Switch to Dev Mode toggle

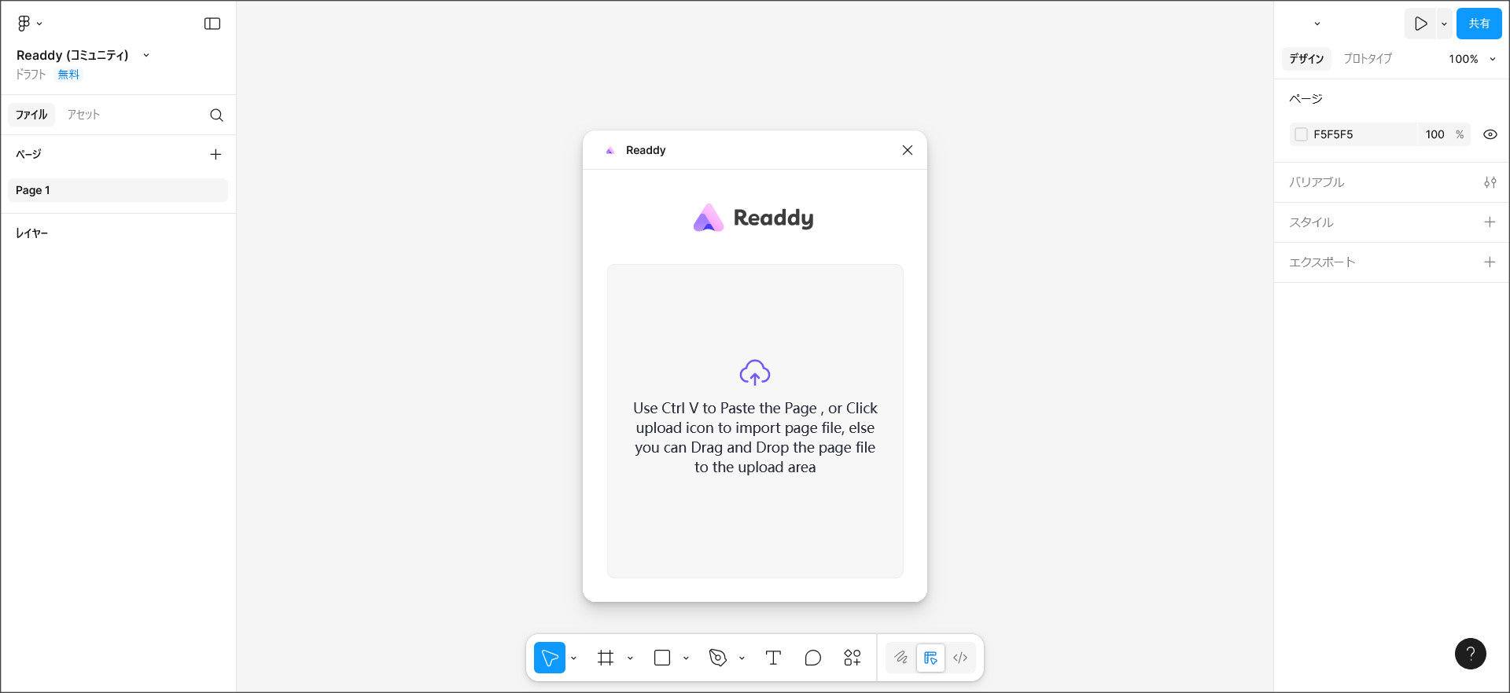tap(960, 658)
